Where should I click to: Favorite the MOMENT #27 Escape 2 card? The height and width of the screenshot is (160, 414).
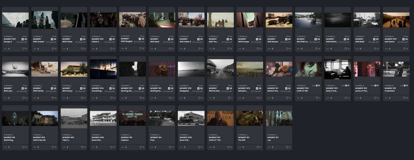[x=24, y=49]
